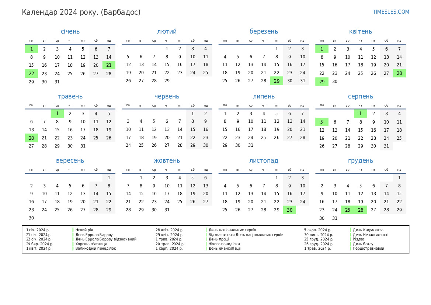Image resolution: width=431 pixels, height=305 pixels.
Task: Select the листопад month heading
Action: coord(264,160)
